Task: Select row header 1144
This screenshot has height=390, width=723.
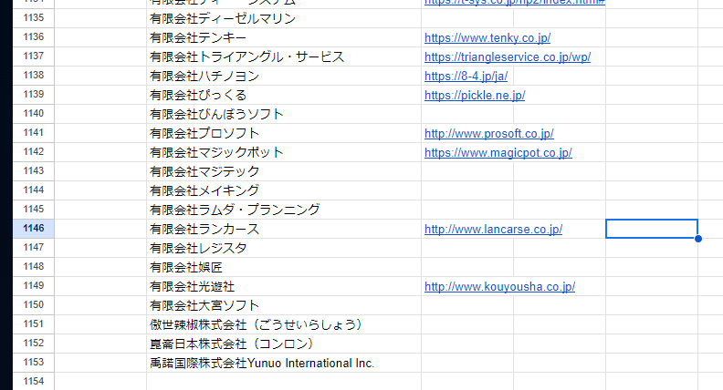Action: pos(34,190)
